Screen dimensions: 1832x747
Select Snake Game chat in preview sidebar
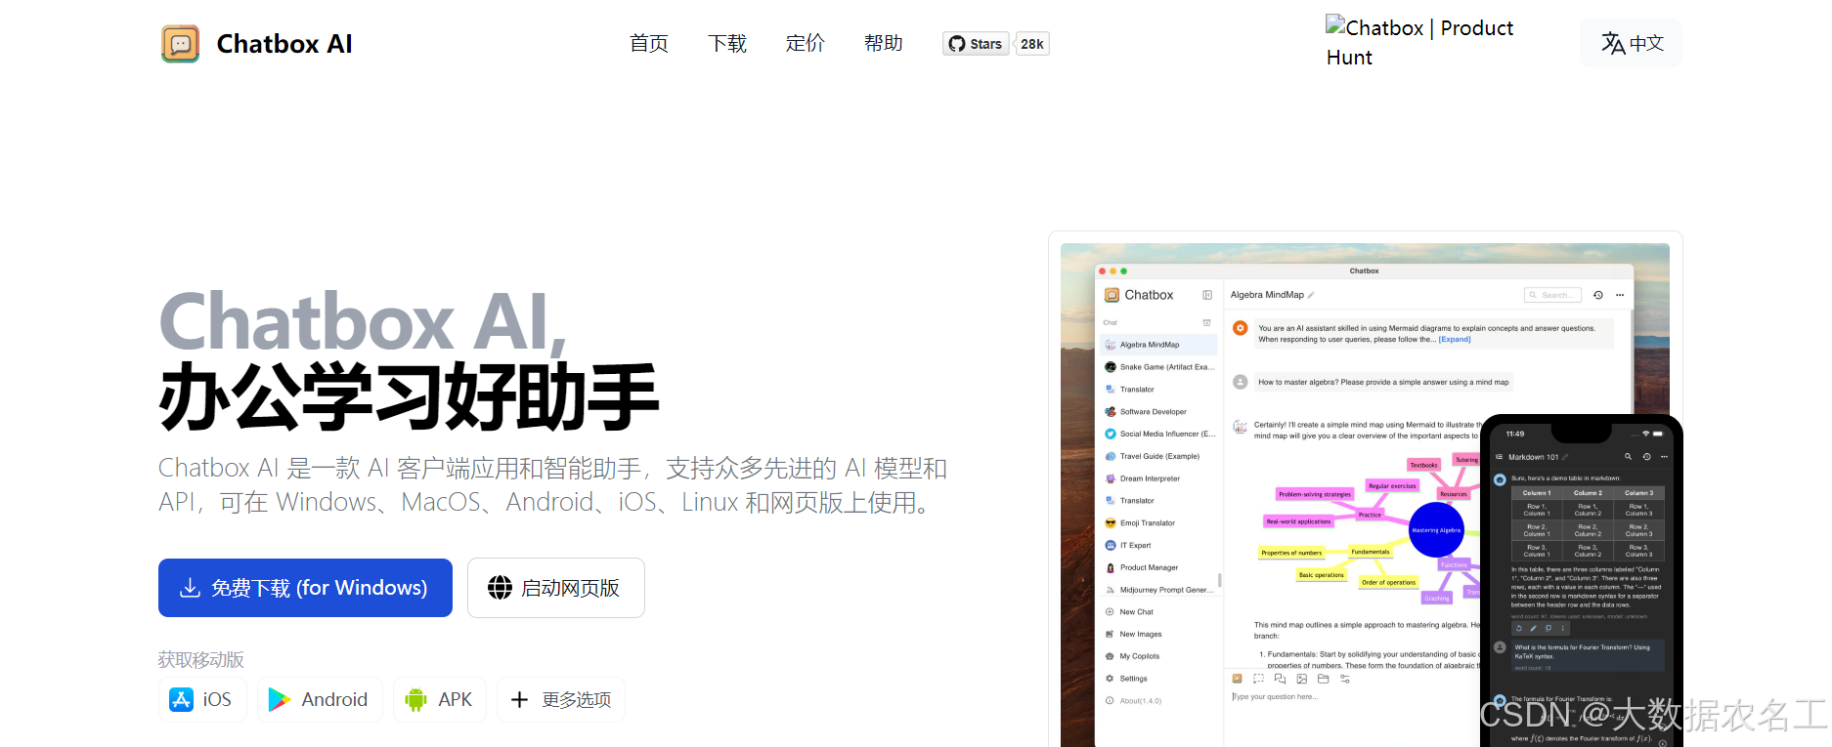coord(1158,367)
